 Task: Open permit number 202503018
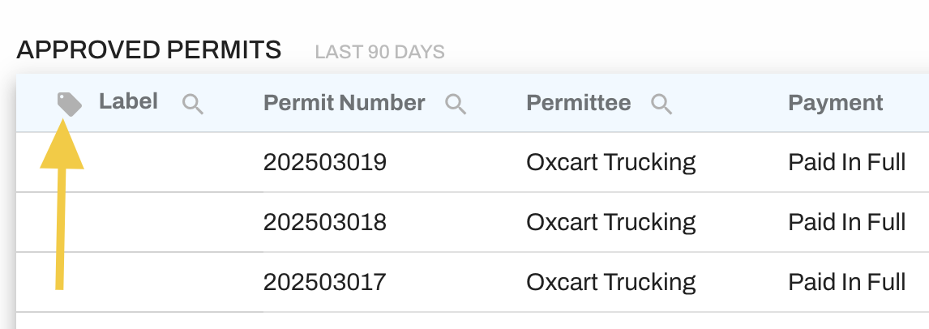[x=325, y=223]
